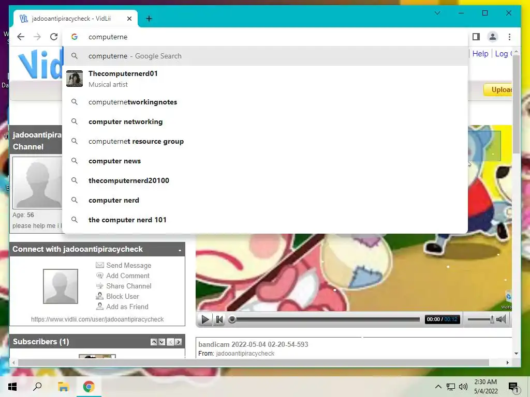This screenshot has width=530, height=397.
Task: Click Subscribers panel right arrow
Action: click(x=179, y=342)
